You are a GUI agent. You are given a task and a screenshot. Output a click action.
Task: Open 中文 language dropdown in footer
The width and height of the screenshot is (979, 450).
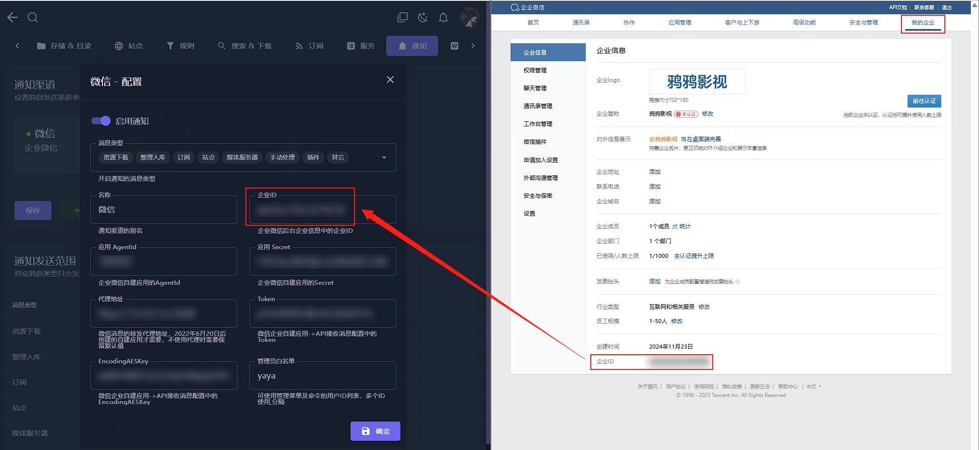[813, 387]
